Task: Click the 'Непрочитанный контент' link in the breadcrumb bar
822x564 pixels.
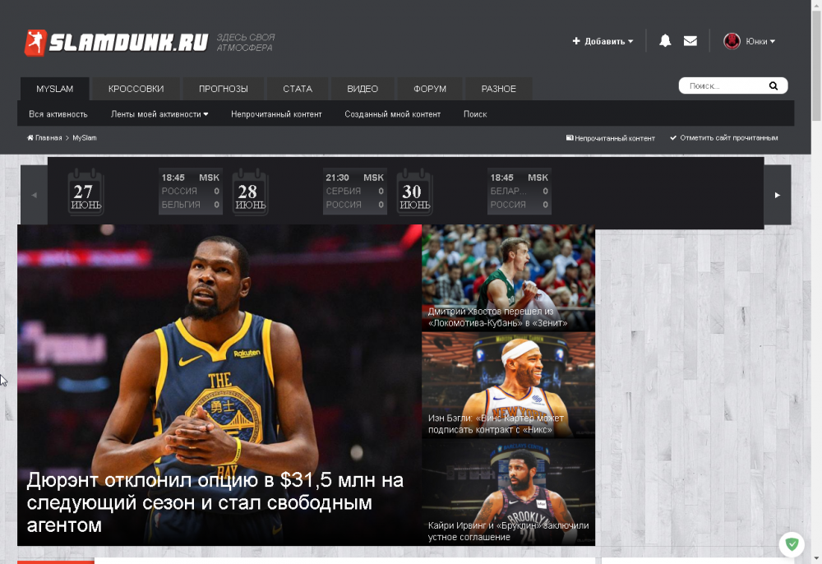Action: click(611, 138)
